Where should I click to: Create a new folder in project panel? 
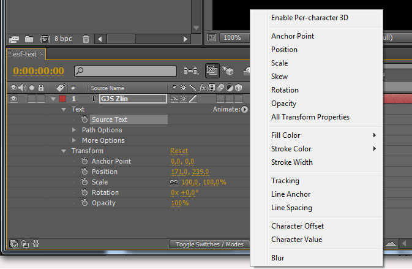pos(29,39)
